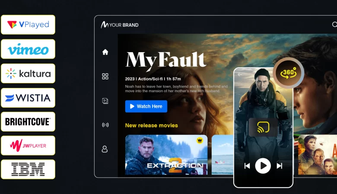Click the New release movies heading
Screen dimensions: 337x194
click(x=152, y=125)
